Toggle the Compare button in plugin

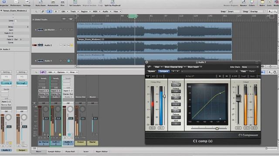pyautogui.click(x=164, y=71)
